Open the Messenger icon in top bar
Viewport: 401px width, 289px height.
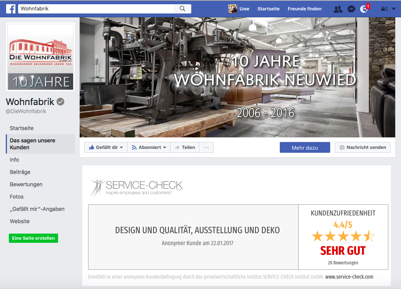(x=351, y=9)
